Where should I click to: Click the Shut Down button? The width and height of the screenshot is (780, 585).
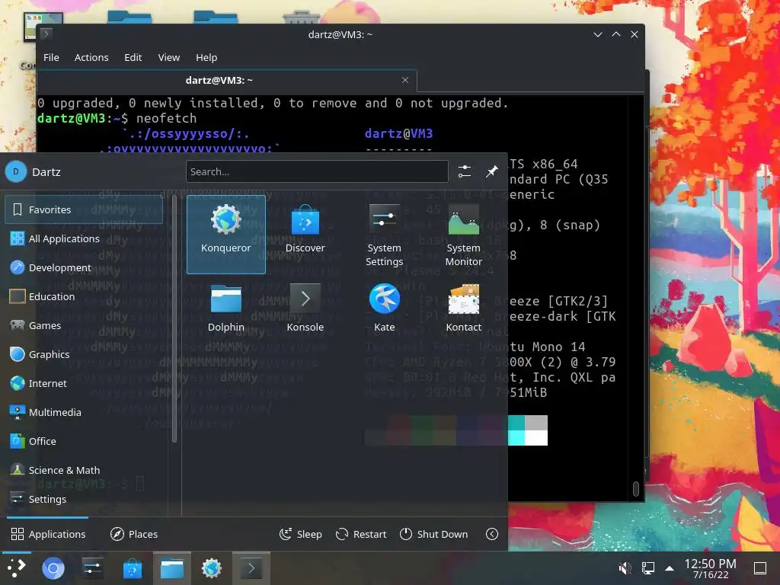coord(433,534)
